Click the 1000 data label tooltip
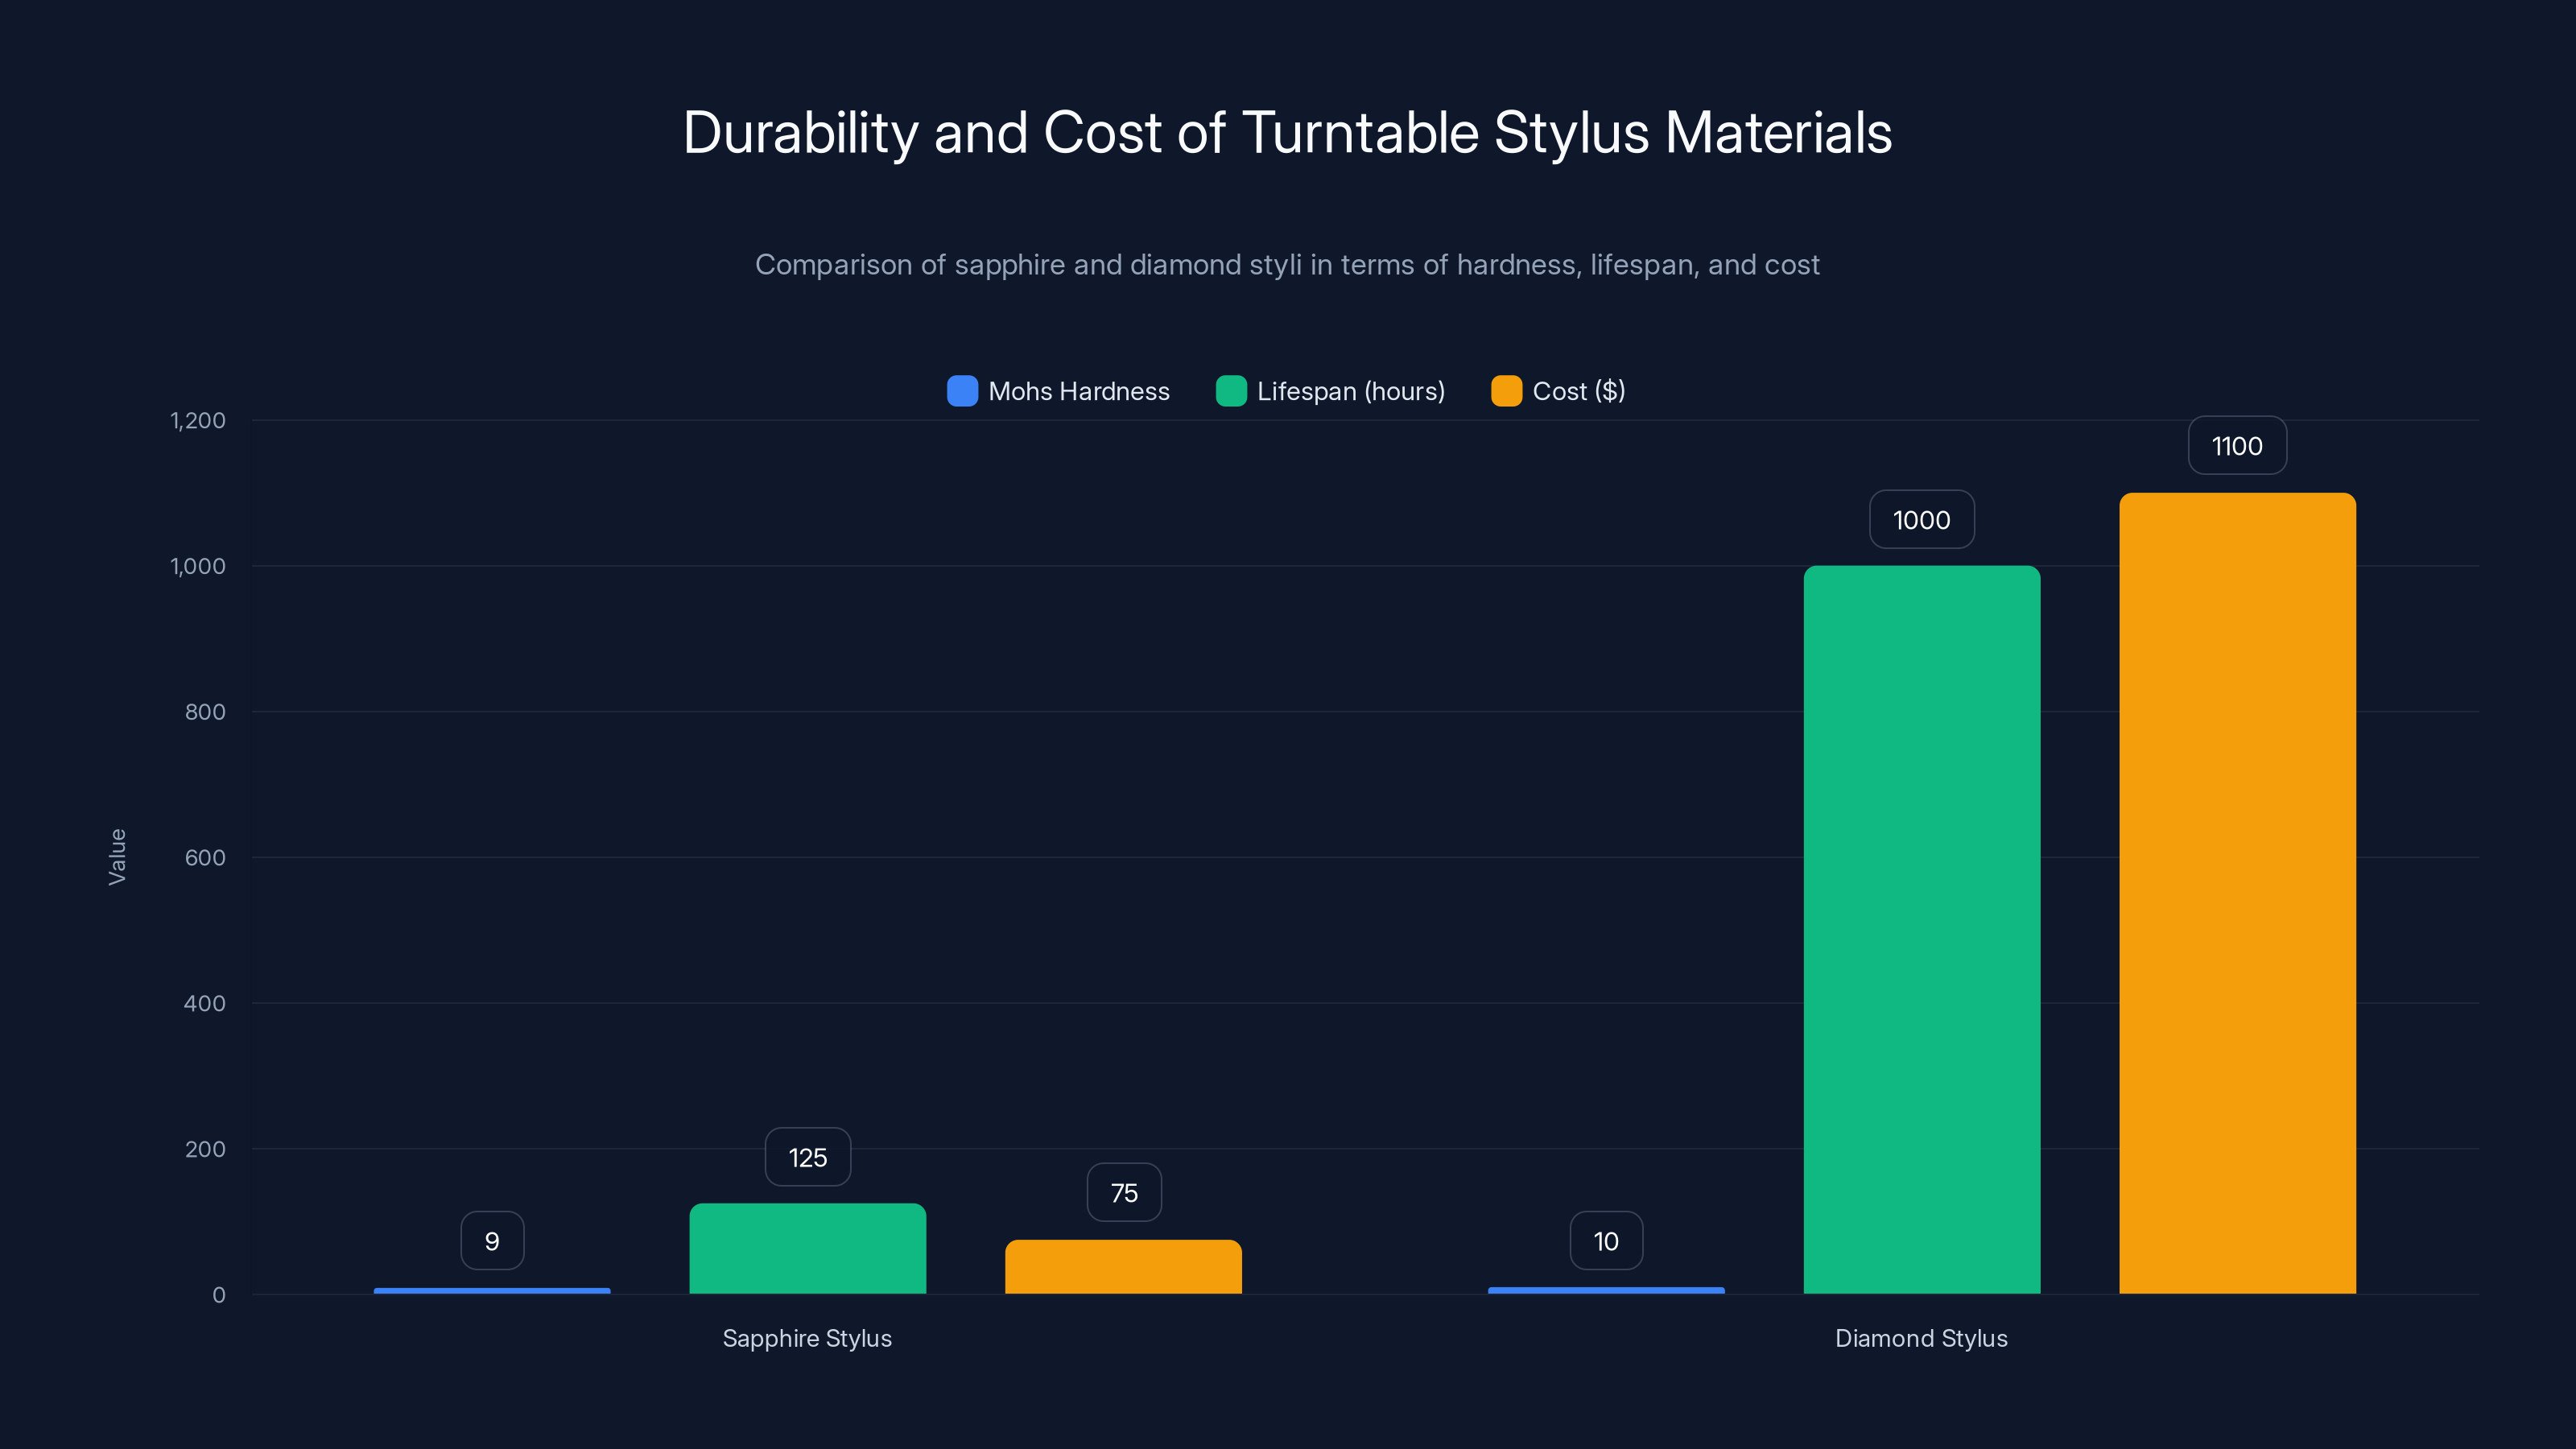 click(x=1921, y=519)
